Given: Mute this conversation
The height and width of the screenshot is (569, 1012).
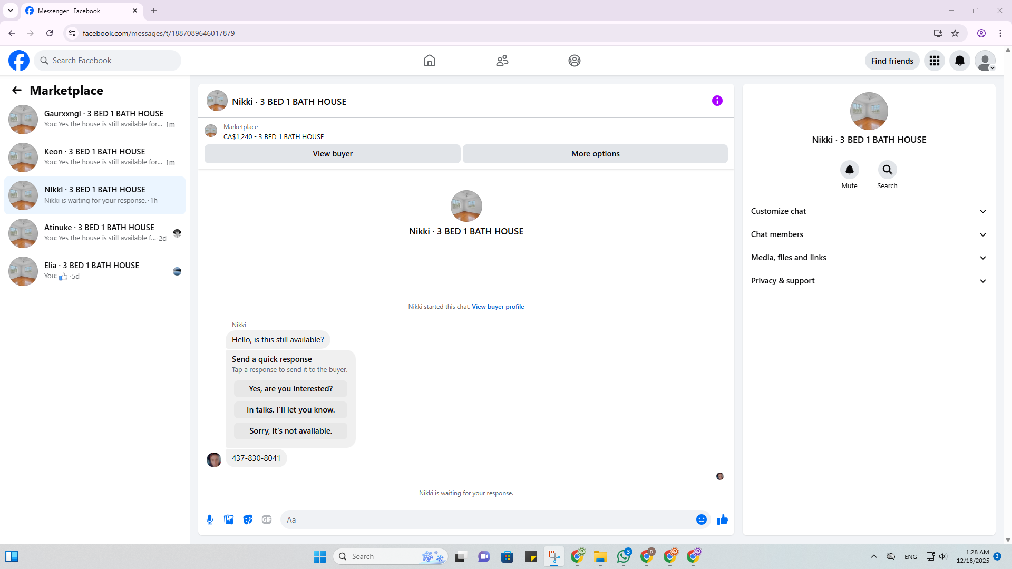Looking at the screenshot, I should (849, 170).
